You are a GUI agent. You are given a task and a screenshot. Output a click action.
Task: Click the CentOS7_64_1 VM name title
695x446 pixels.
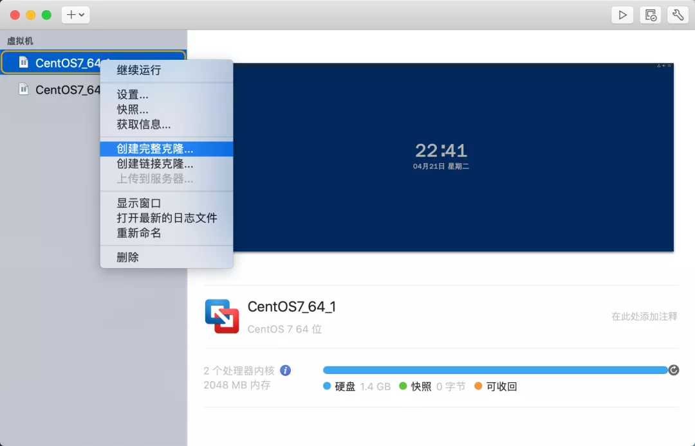pyautogui.click(x=292, y=307)
